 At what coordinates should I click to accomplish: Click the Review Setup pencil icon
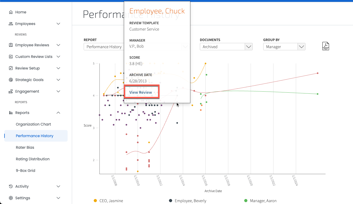[11, 68]
